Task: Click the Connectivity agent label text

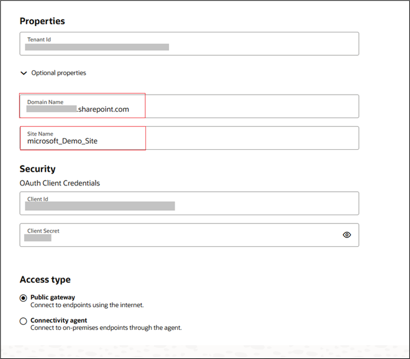Action: pyautogui.click(x=58, y=320)
